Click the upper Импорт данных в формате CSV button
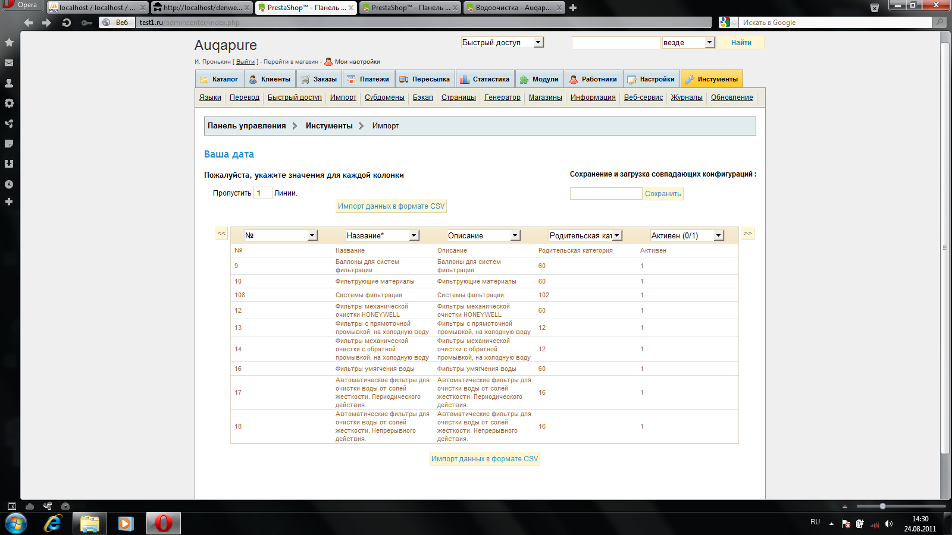The image size is (952, 535). (x=392, y=206)
